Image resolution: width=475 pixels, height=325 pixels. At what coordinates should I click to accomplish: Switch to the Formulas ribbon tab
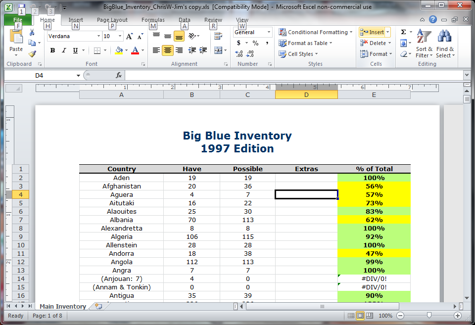(x=153, y=19)
